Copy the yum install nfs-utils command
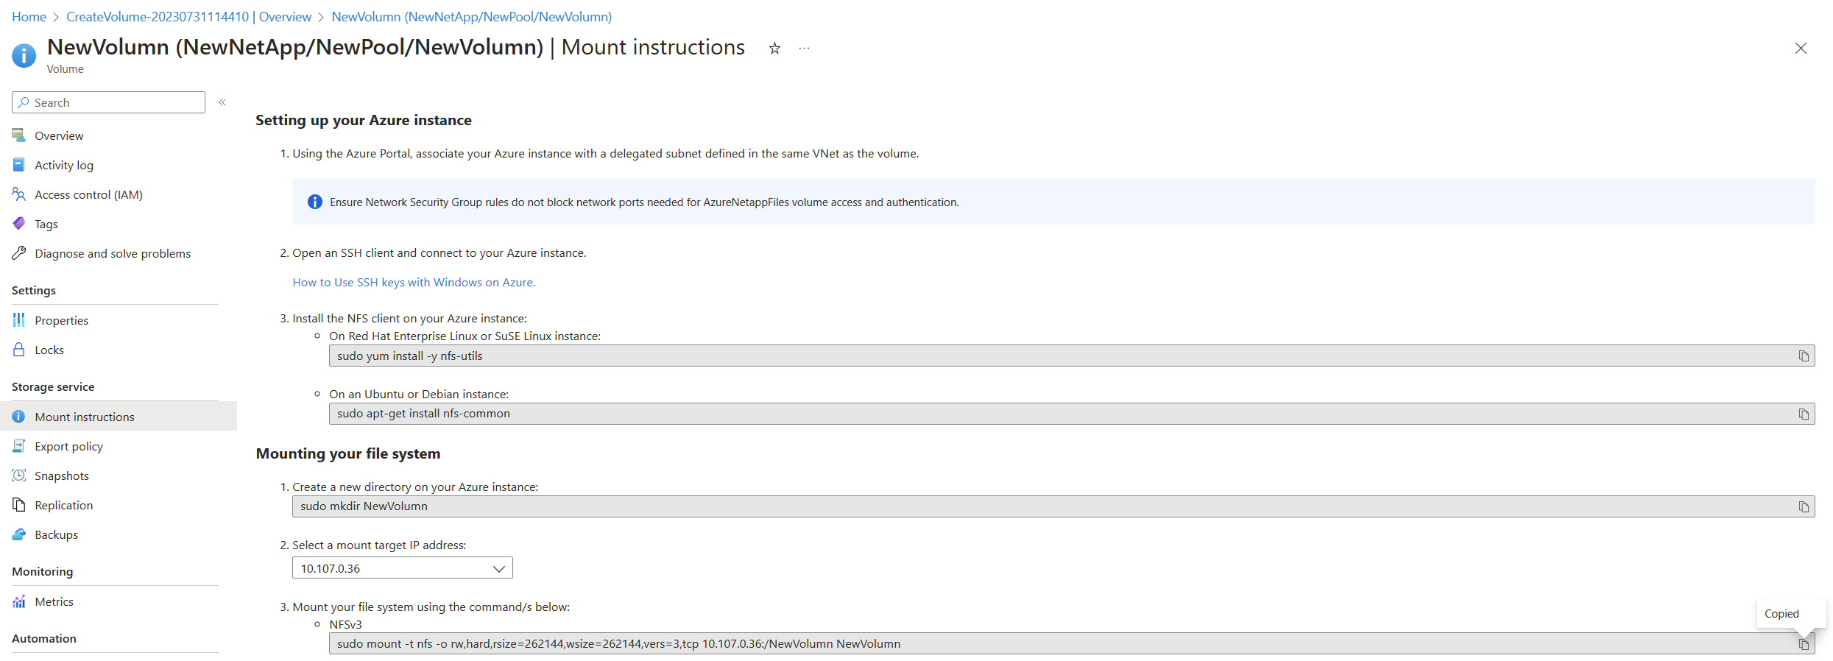The image size is (1833, 661). pos(1804,356)
